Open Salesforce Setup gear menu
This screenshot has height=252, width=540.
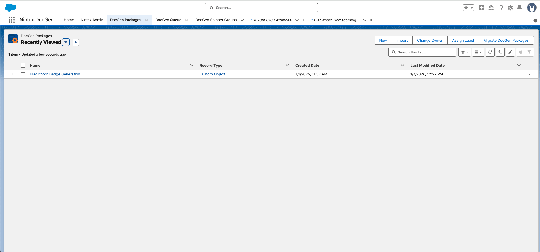(x=510, y=8)
